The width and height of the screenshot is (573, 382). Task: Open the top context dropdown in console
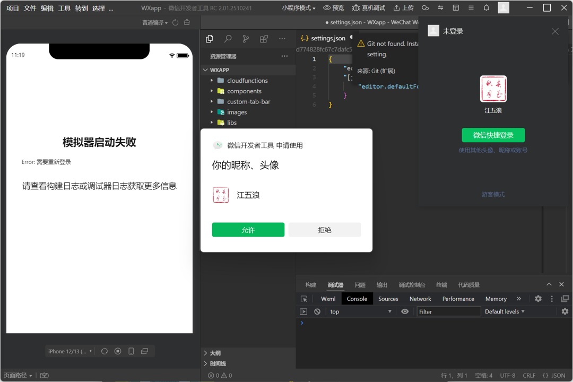point(361,312)
